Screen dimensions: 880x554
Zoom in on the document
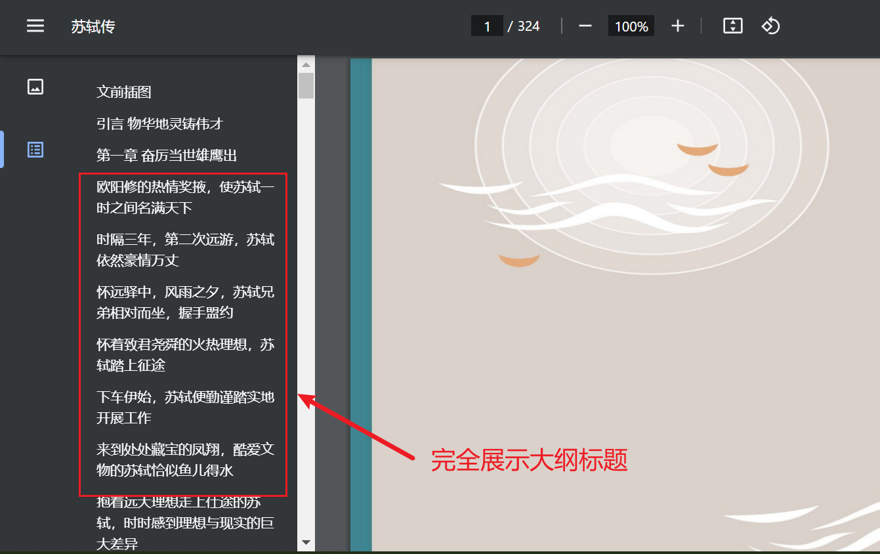click(677, 26)
